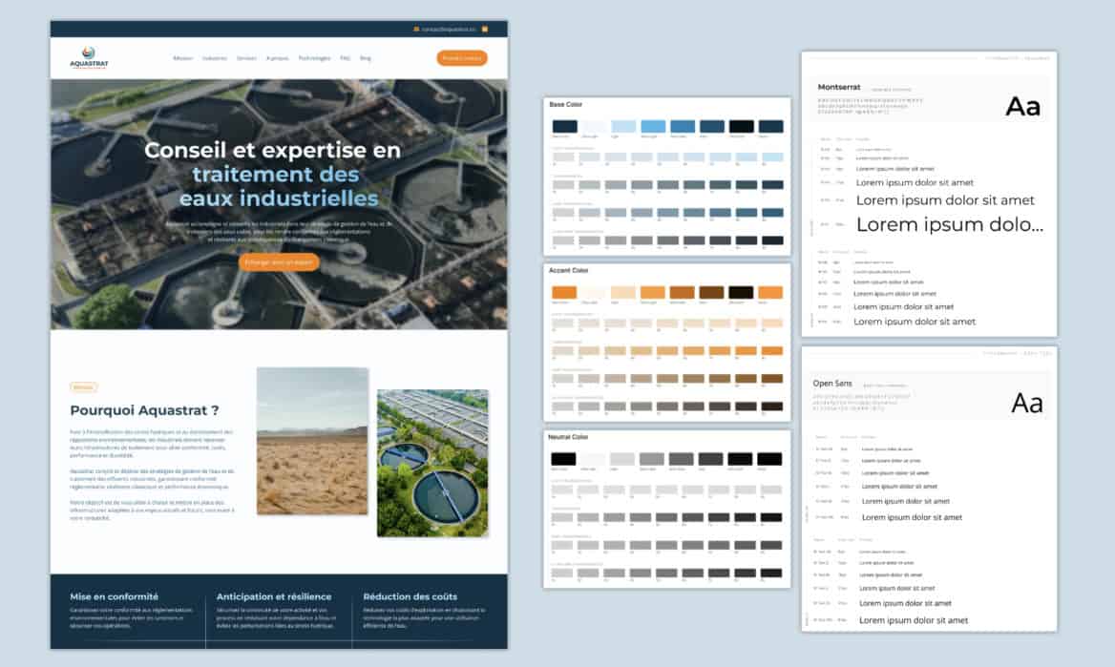The image size is (1115, 667).
Task: Click the "Accent Color" panel title
Action: pos(568,270)
